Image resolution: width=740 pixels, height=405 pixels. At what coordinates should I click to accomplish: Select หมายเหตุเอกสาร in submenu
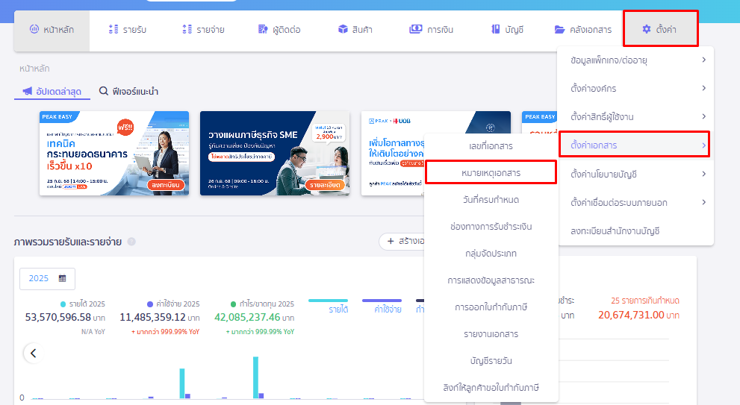click(x=491, y=172)
